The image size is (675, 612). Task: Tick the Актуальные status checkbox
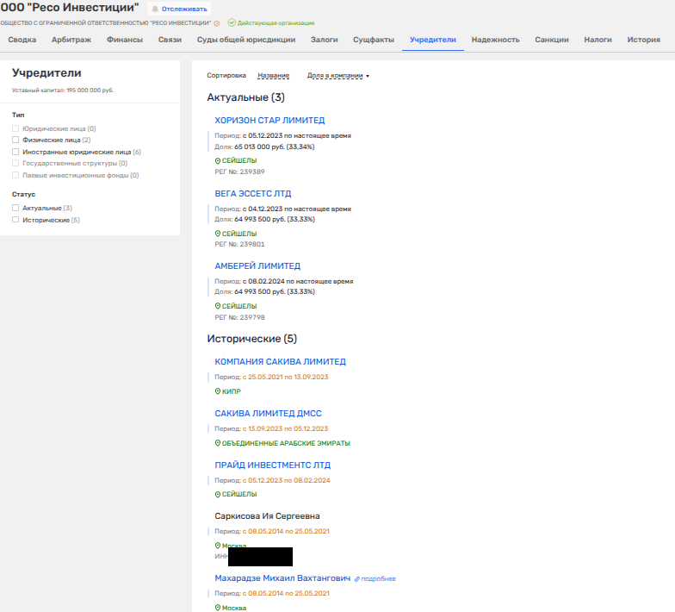15,208
